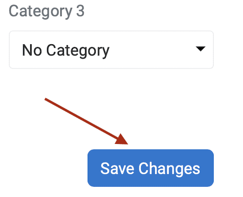
Task: Focus the Category 3 selection box
Action: tap(111, 50)
